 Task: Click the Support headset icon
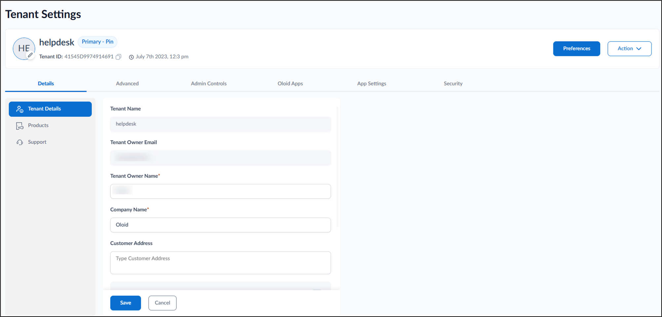[20, 142]
